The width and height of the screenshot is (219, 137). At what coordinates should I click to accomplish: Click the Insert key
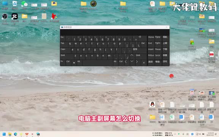(x=151, y=51)
